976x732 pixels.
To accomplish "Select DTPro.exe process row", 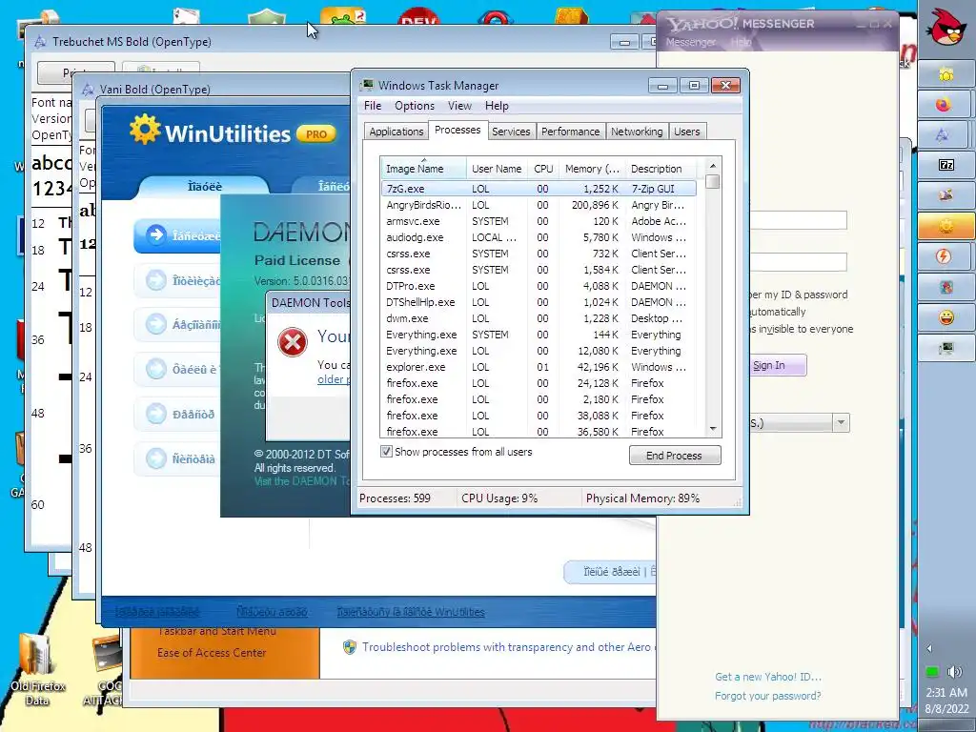I will click(539, 286).
